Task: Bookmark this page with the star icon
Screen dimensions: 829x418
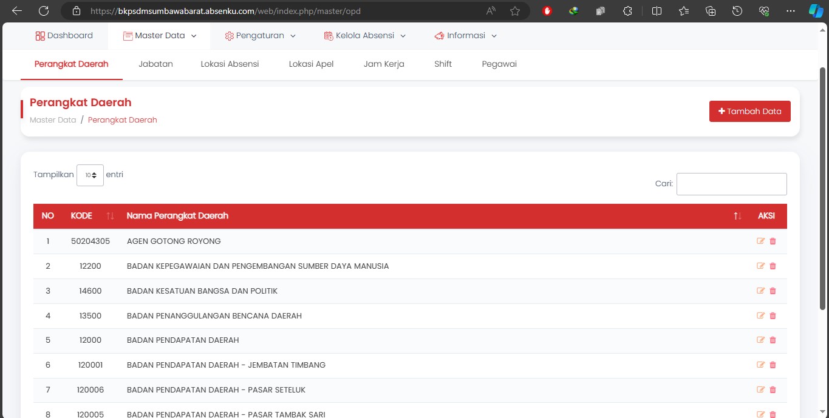Action: coord(515,11)
